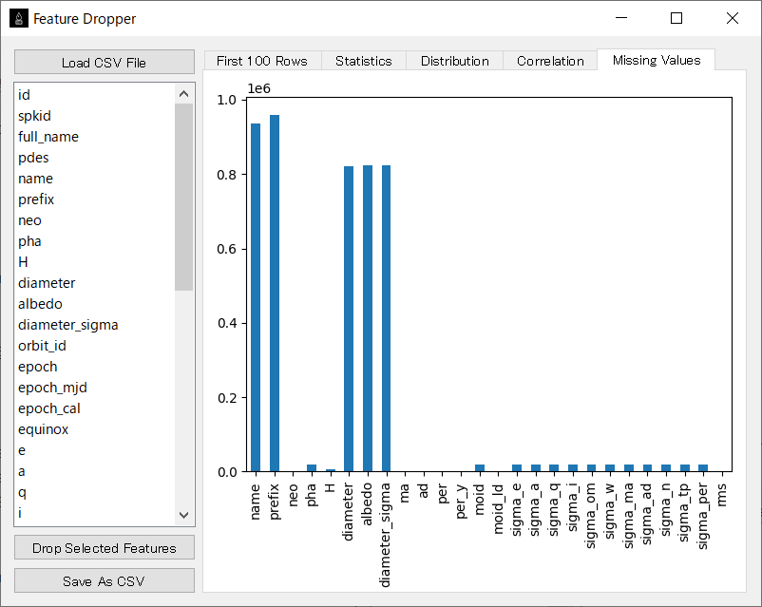
Task: Select 'full_name' in the feature list
Action: click(95, 137)
